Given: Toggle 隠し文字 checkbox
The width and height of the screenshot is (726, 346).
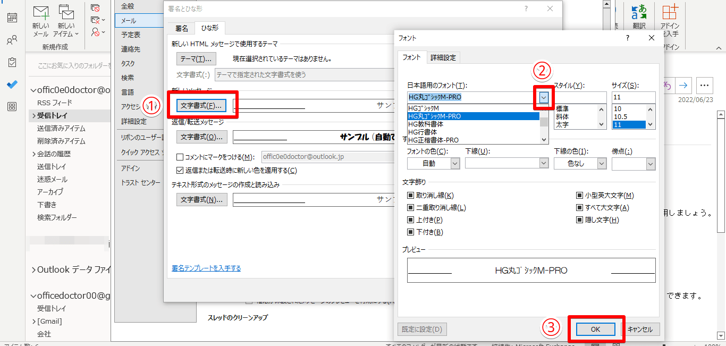Looking at the screenshot, I should click(579, 220).
